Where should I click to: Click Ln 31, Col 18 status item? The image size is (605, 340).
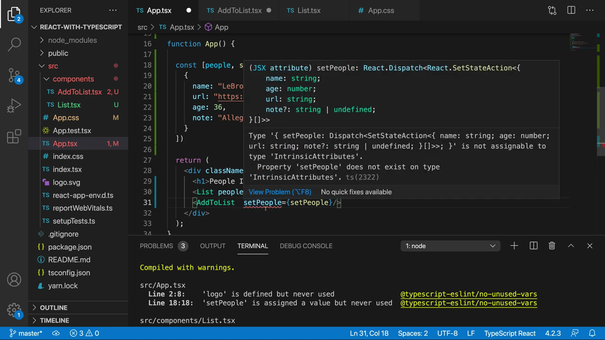coord(369,333)
